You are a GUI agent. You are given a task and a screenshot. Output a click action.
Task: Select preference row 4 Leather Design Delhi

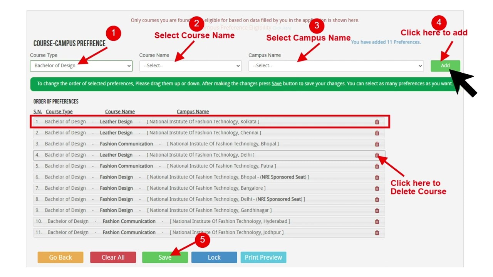(x=209, y=155)
